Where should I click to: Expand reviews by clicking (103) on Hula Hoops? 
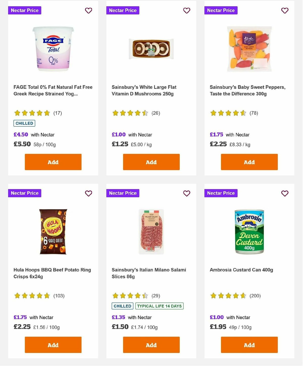point(59,295)
